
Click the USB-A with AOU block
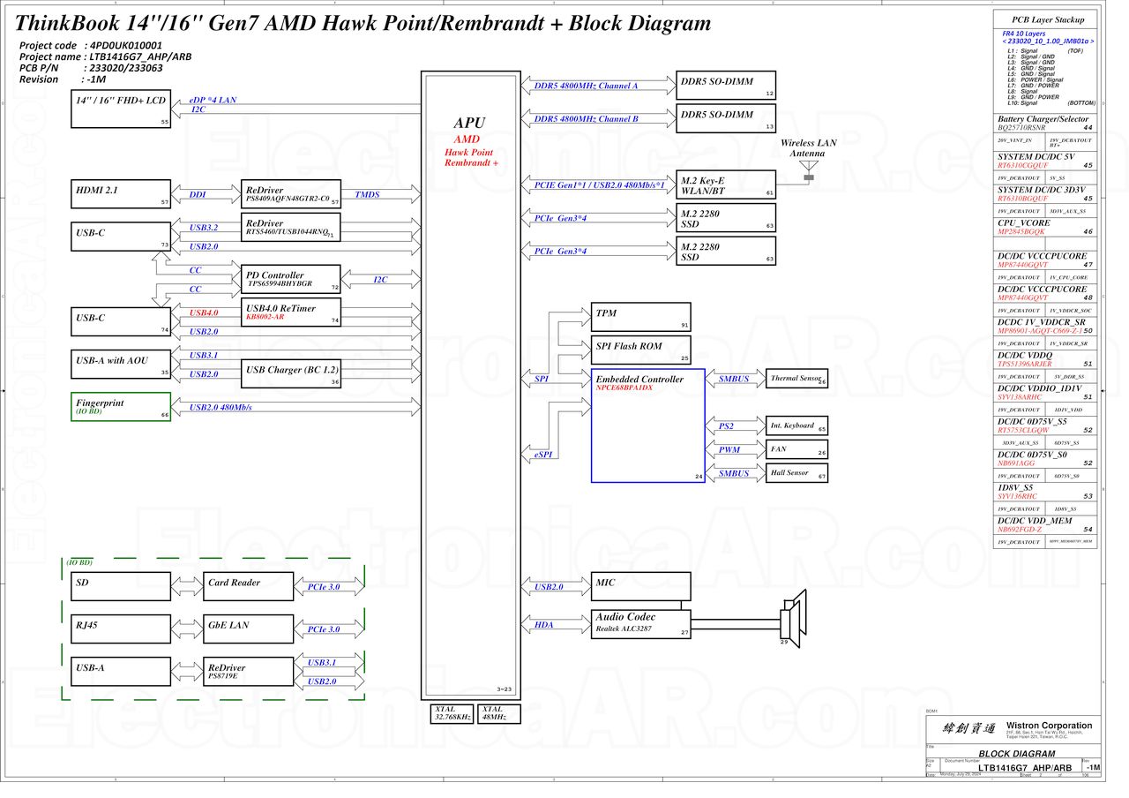tap(121, 365)
